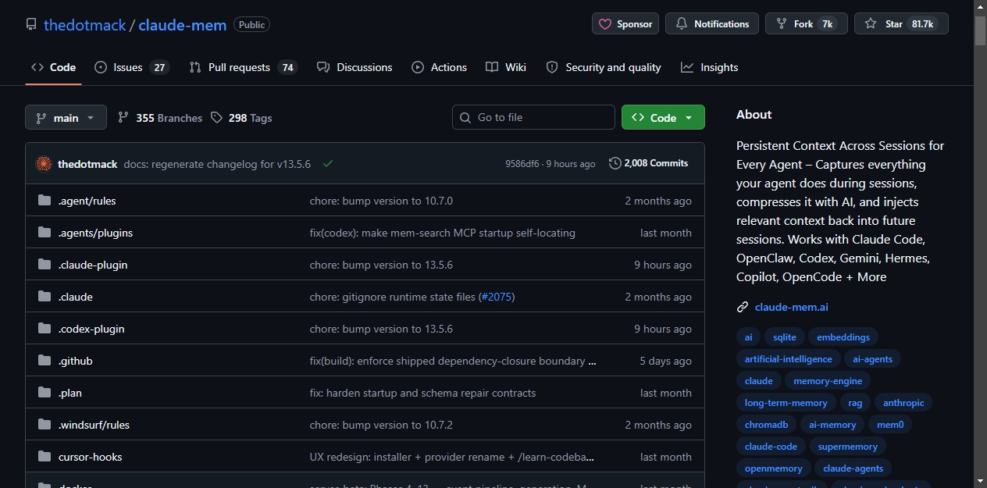Click the chromadb topic tag
This screenshot has height=488, width=987.
(766, 425)
